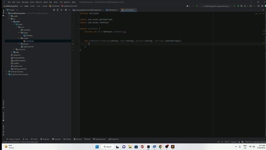The height and width of the screenshot is (150, 266).
Task: Open the Bookmarks sidebar tab
Action: [3, 116]
